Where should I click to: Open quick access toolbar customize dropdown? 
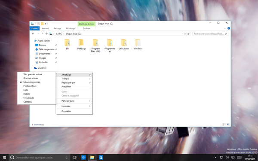(46, 24)
